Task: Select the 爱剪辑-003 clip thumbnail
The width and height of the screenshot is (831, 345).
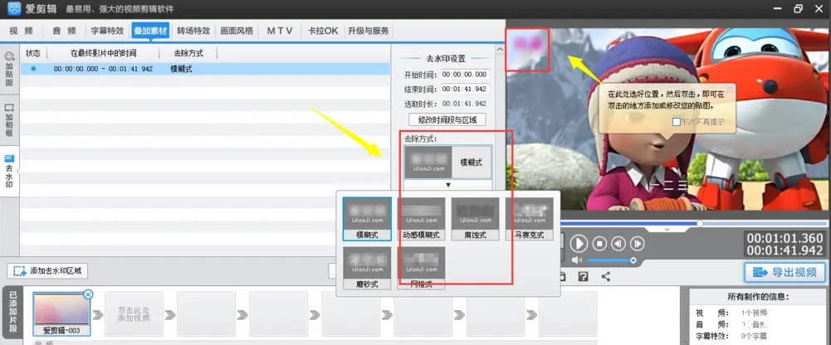Action: (x=61, y=314)
